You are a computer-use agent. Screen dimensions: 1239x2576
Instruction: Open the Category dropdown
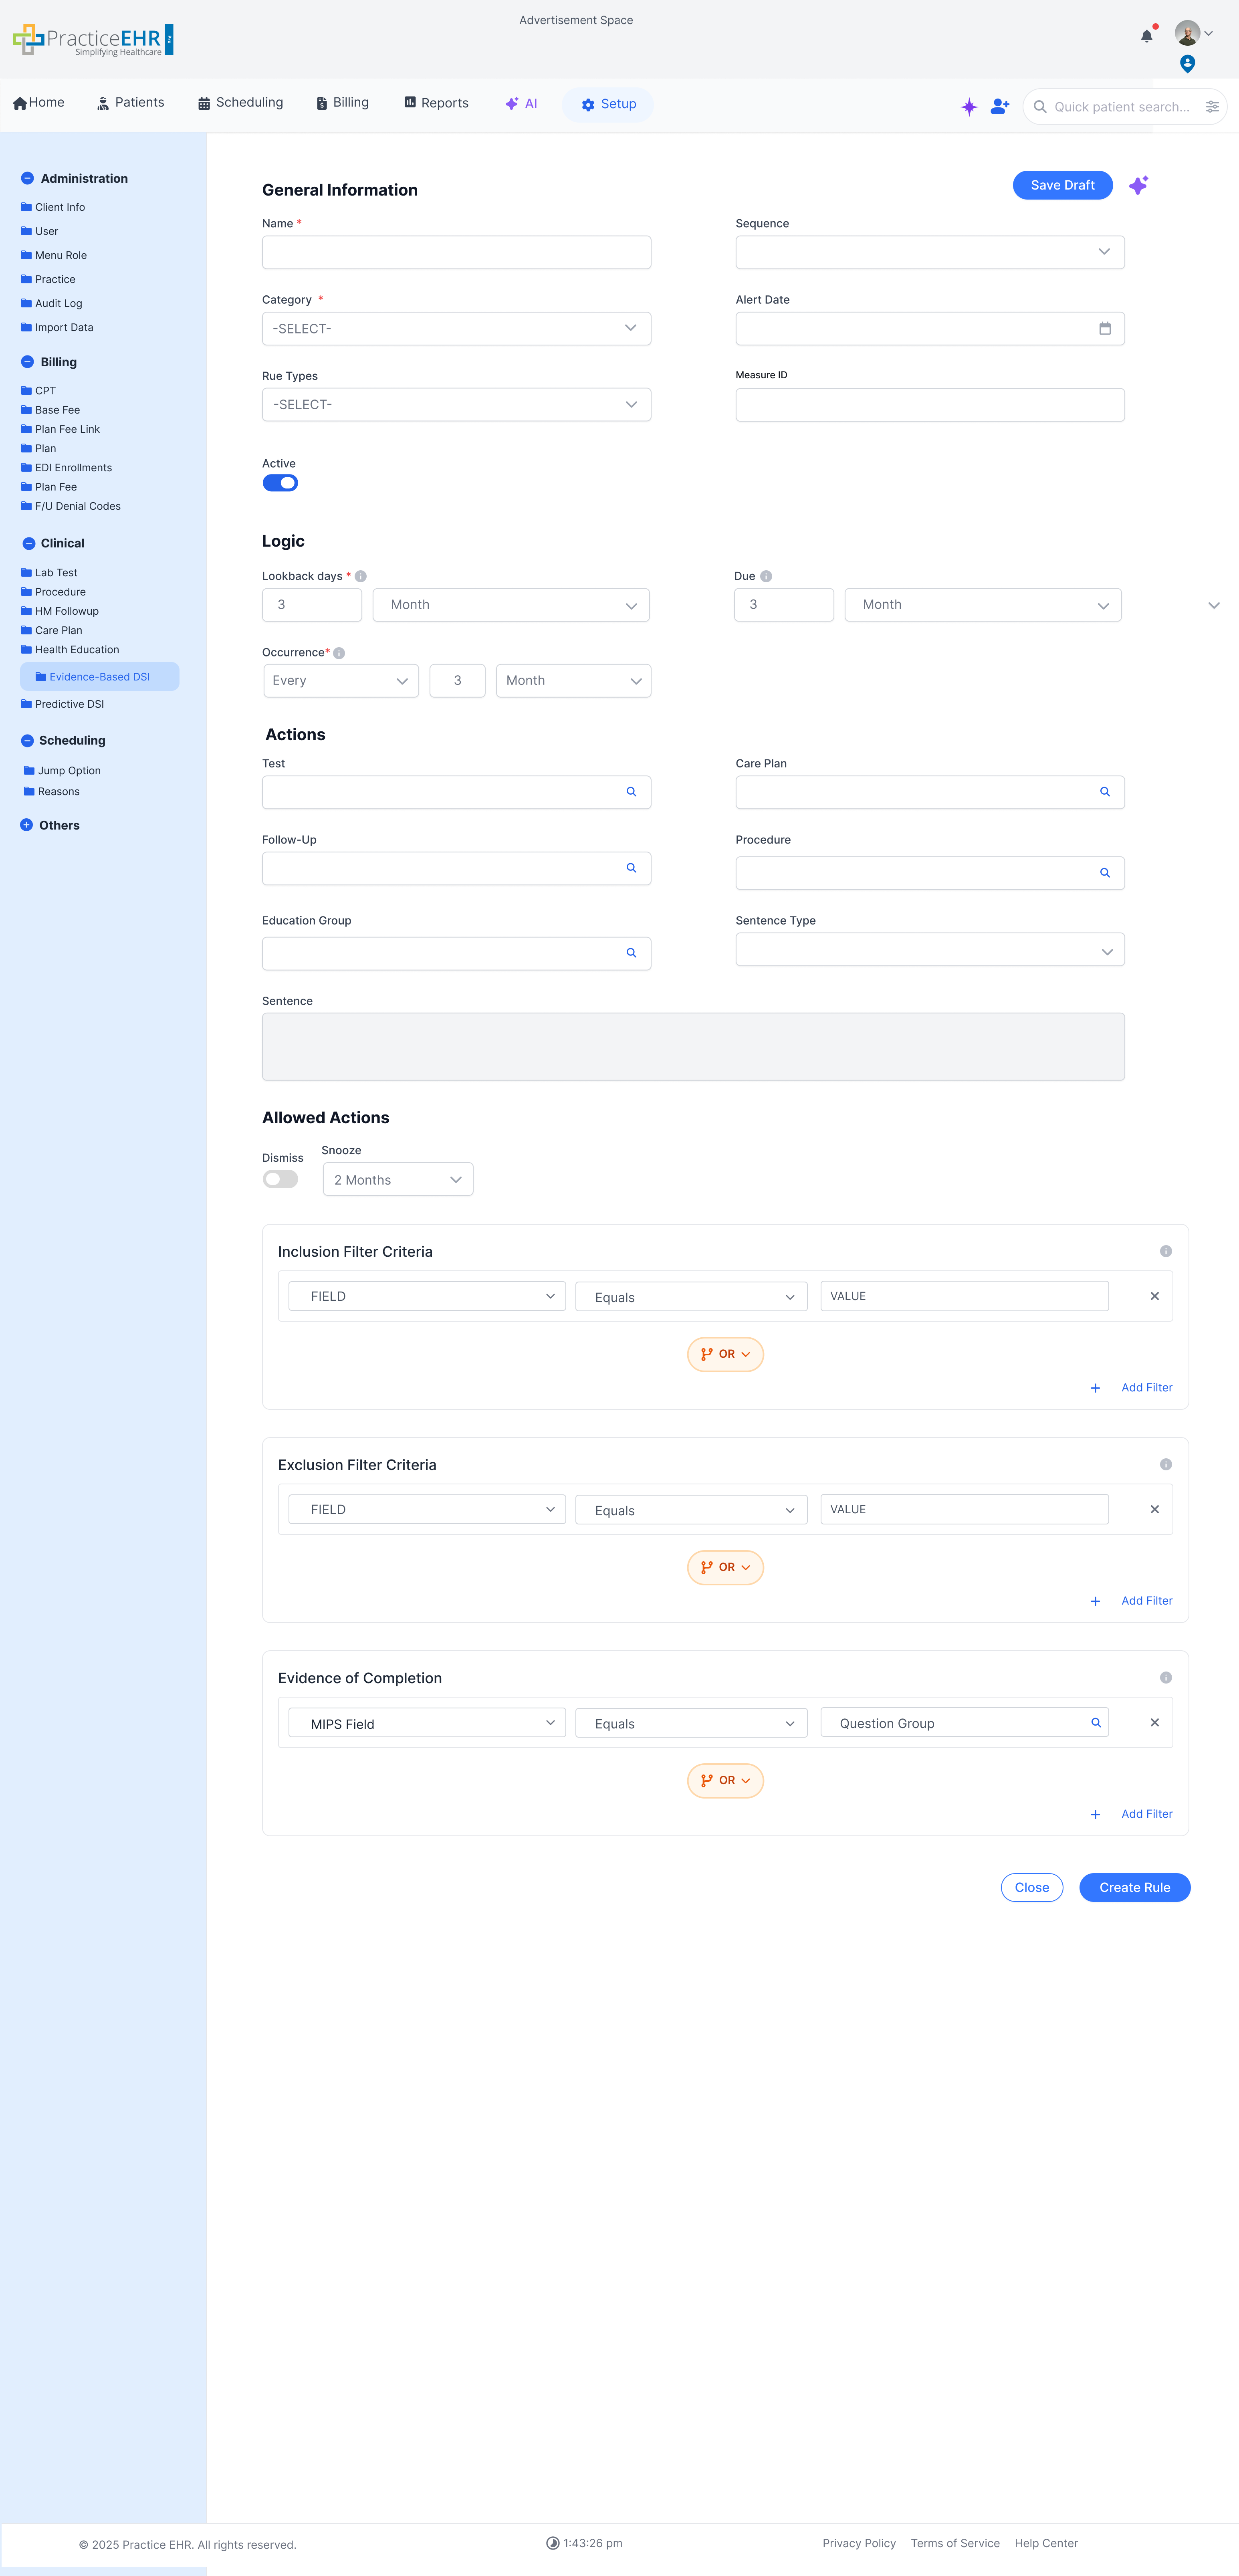[x=456, y=328]
